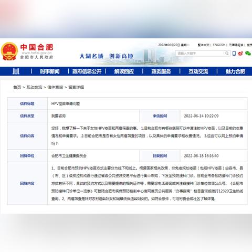Open the home icon in the navigation bar
Screen dimensions: 252x252
click(16, 71)
